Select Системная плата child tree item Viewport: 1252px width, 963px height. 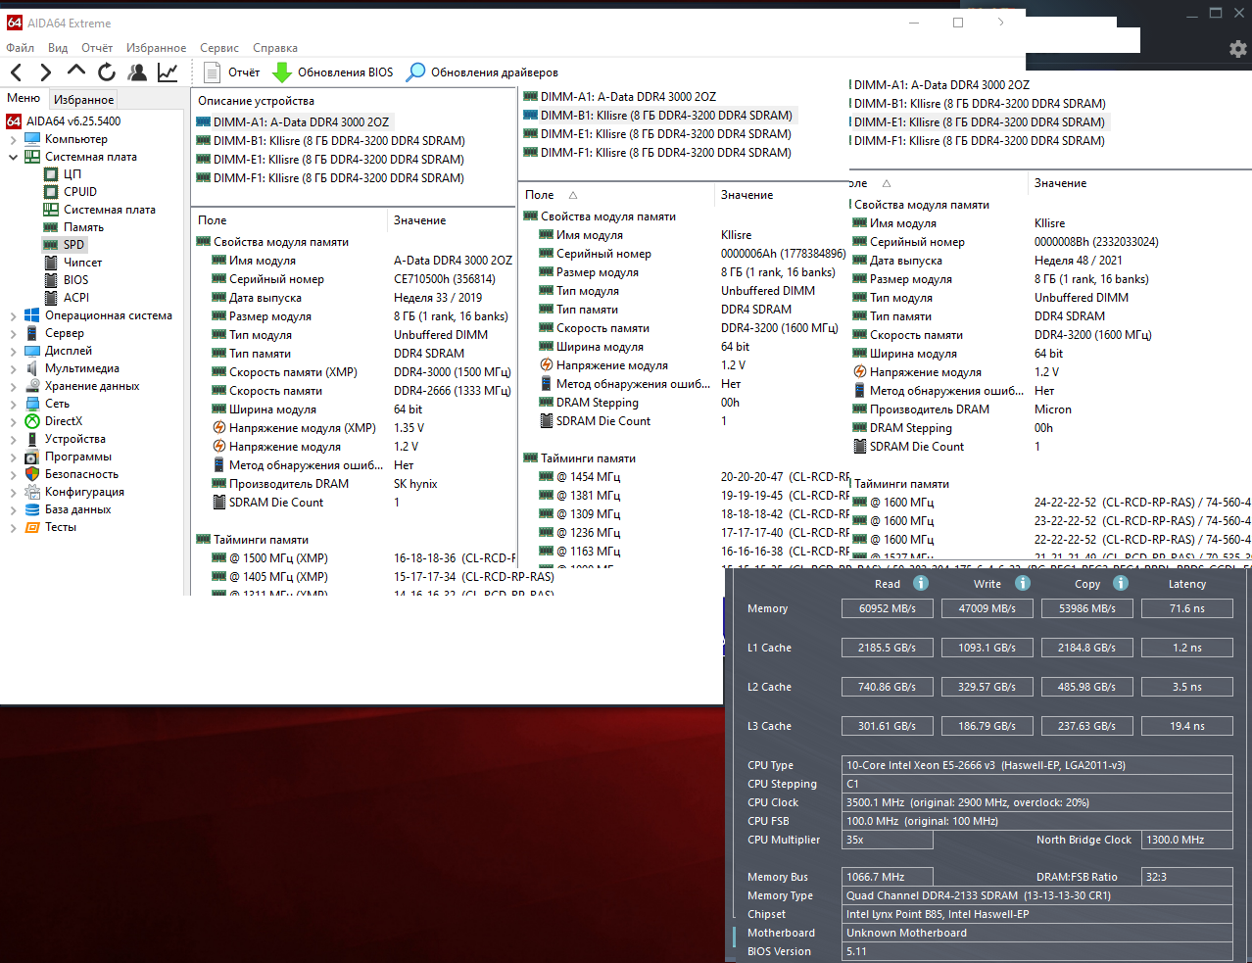click(100, 210)
